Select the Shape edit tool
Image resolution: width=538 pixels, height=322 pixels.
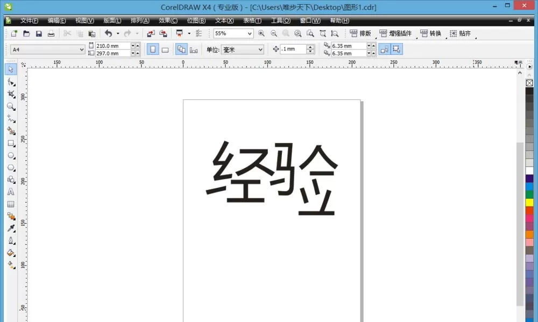[11, 82]
